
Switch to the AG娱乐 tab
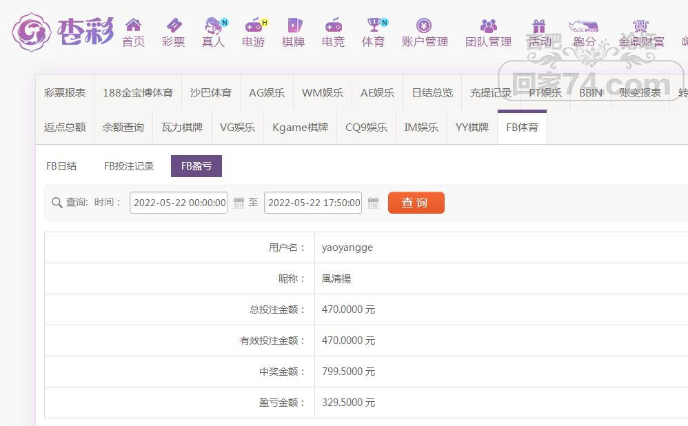267,92
